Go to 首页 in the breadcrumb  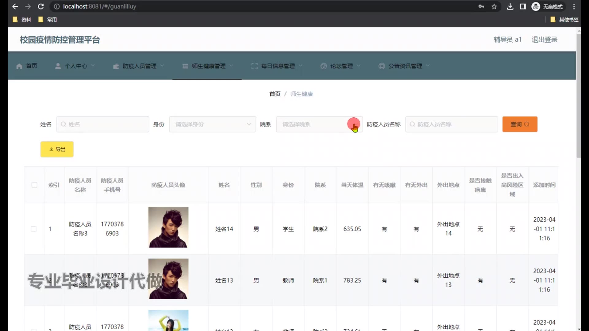tap(275, 94)
